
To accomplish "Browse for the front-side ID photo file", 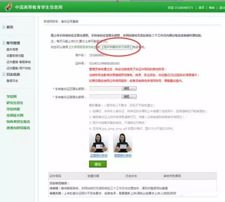I will (x=129, y=88).
